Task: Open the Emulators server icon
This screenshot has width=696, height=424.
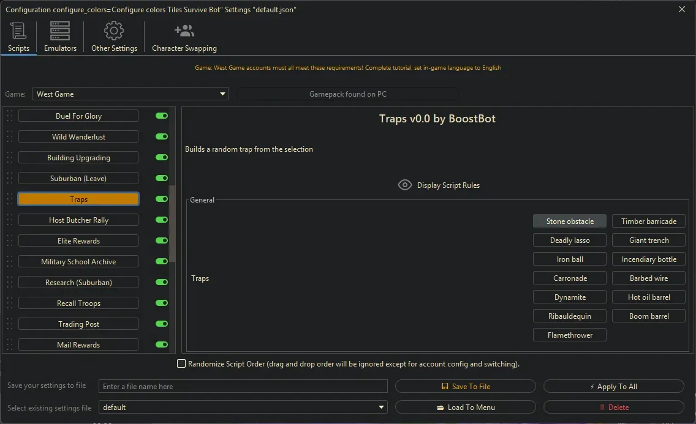Action: (60, 31)
